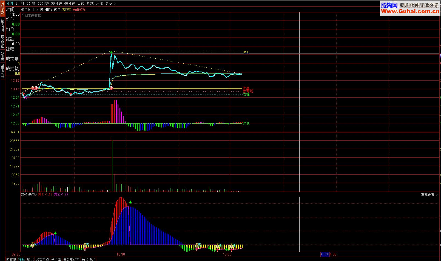
Task: Click the 阻力 resistance line label
Action: click(246, 52)
